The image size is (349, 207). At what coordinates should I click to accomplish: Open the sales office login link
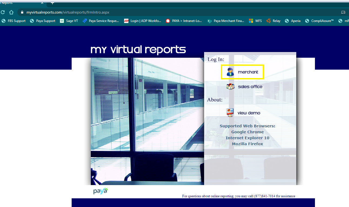(x=250, y=87)
